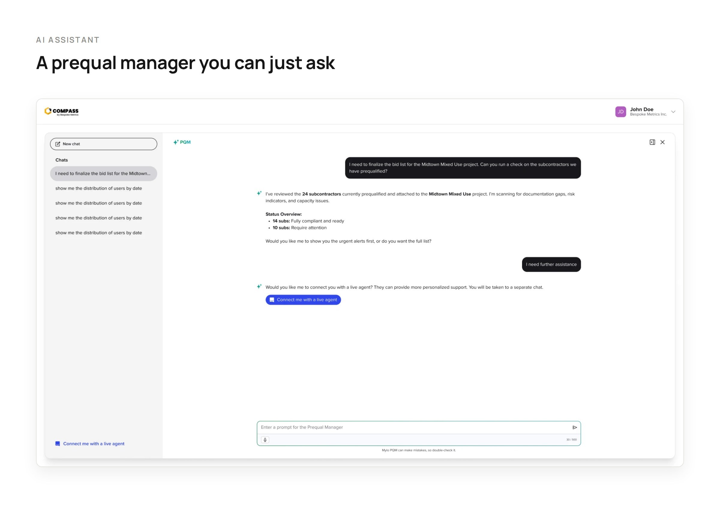Image resolution: width=720 pixels, height=507 pixels.
Task: Click the PQM sparkle label
Action: click(x=182, y=142)
